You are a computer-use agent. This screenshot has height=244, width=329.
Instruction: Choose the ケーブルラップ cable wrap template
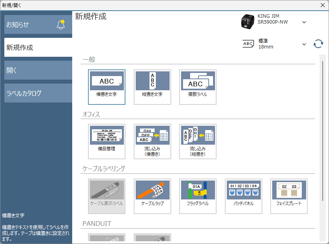pos(152,196)
